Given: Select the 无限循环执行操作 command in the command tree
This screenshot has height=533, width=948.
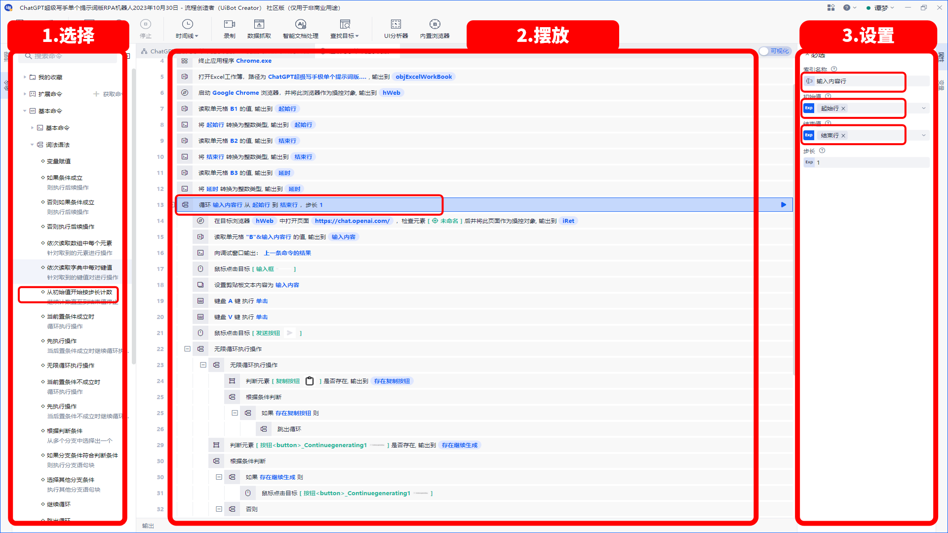Looking at the screenshot, I should click(x=71, y=366).
